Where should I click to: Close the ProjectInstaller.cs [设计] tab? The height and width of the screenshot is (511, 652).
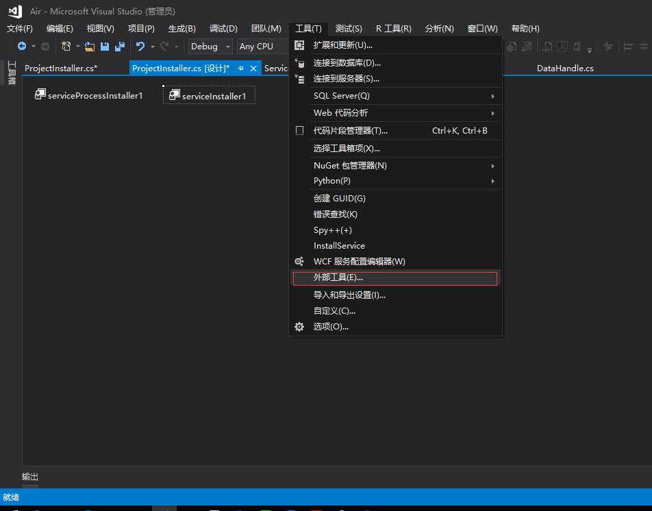253,68
